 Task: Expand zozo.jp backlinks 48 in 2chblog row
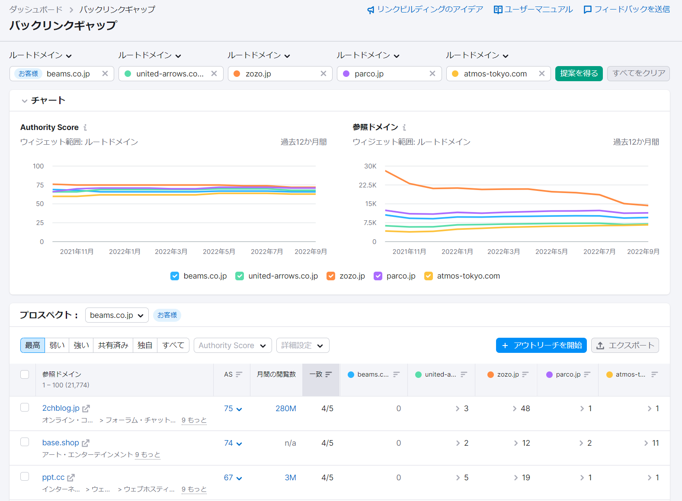[x=521, y=409]
